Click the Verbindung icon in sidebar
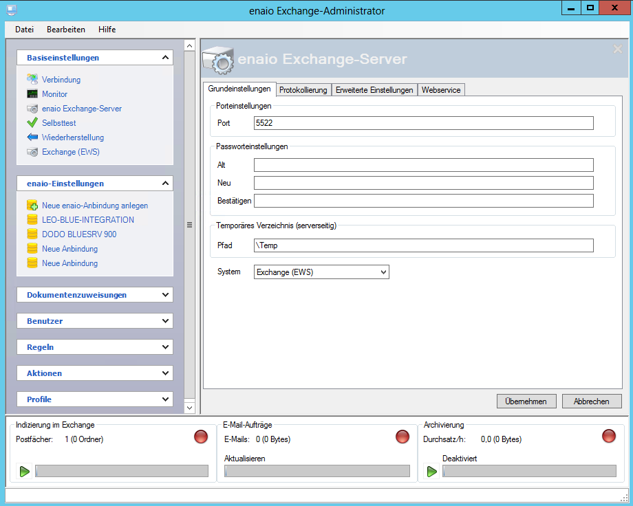Viewport: 633px width, 506px height. [32, 80]
